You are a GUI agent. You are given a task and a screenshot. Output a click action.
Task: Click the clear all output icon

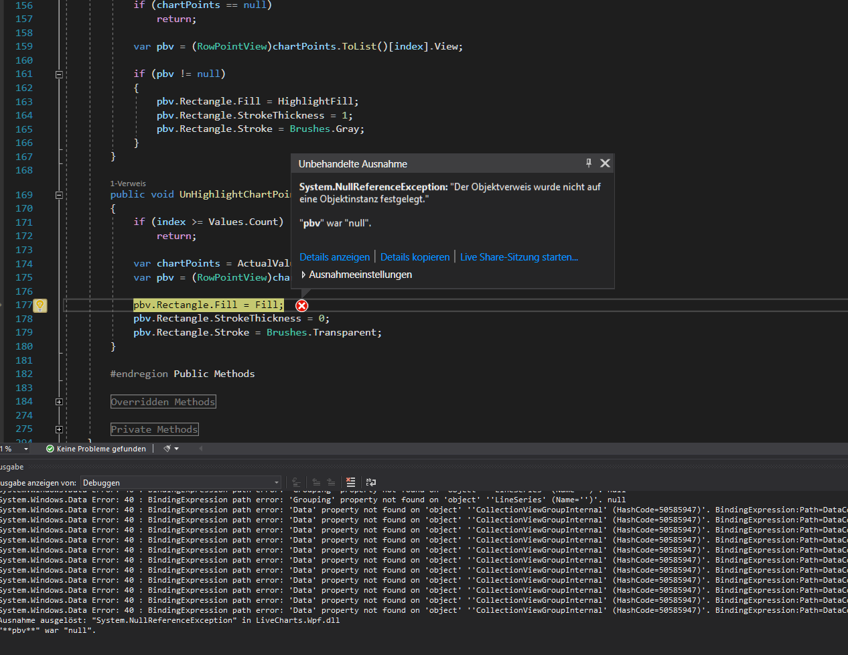pyautogui.click(x=350, y=482)
